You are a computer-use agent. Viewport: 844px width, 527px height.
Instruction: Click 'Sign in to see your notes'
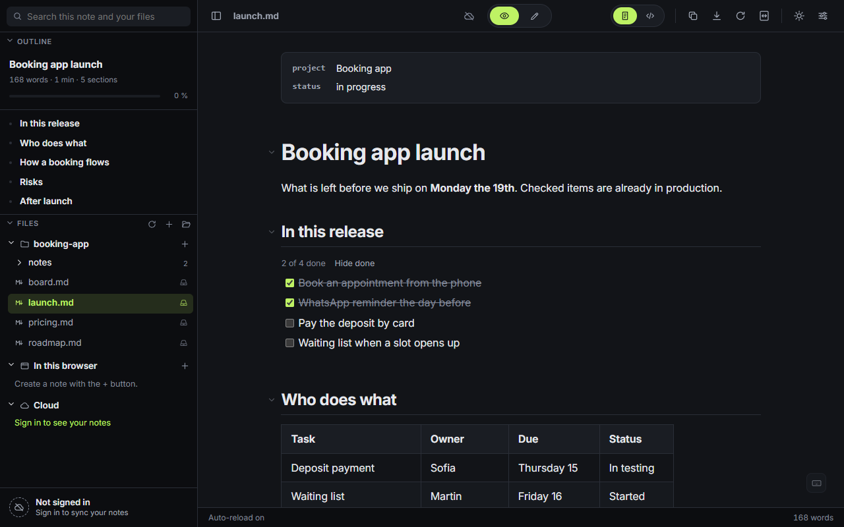click(63, 423)
